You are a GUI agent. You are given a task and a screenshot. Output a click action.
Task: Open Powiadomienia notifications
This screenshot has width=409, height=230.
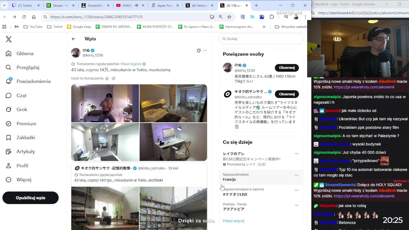pyautogui.click(x=28, y=81)
